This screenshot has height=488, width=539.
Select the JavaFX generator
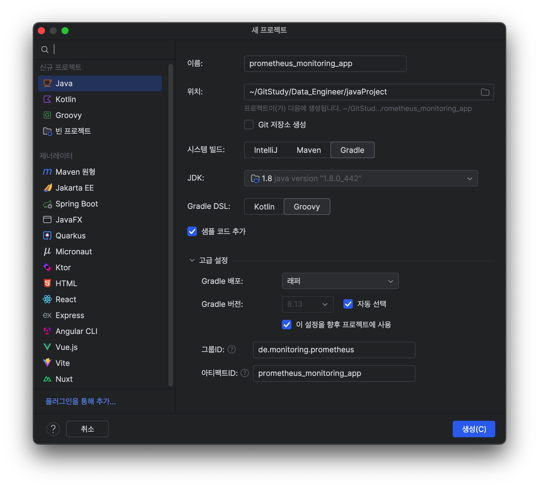pos(100,220)
